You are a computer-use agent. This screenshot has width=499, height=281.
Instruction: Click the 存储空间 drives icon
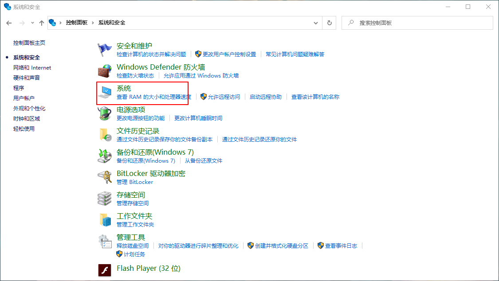pyautogui.click(x=105, y=199)
